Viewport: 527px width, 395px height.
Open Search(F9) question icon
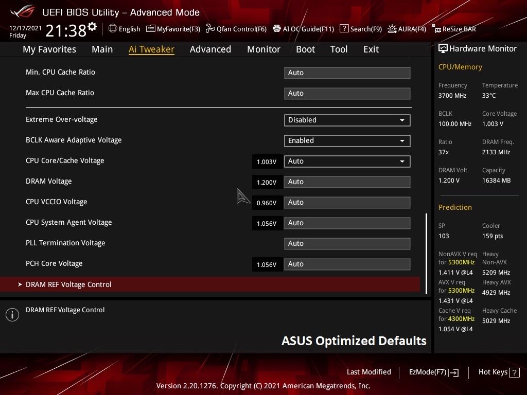(344, 29)
